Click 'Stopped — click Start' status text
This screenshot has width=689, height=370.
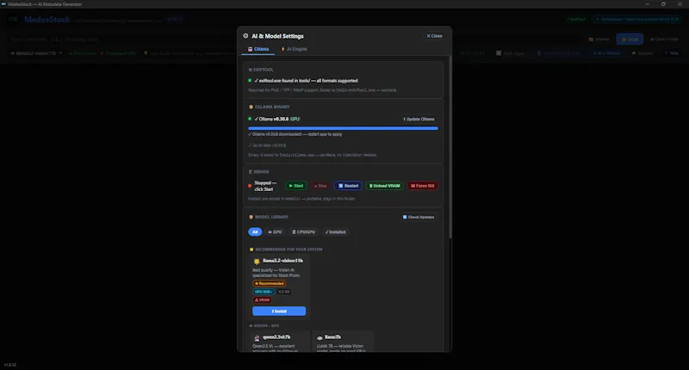click(265, 186)
